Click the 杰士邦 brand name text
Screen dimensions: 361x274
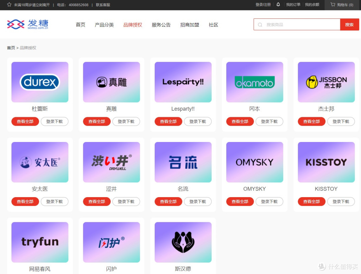click(326, 109)
